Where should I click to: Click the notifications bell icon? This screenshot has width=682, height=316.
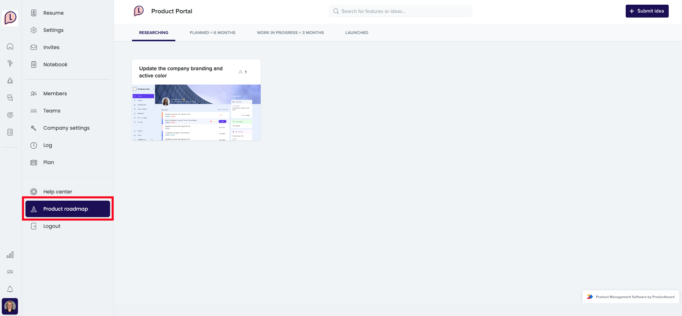coord(10,289)
